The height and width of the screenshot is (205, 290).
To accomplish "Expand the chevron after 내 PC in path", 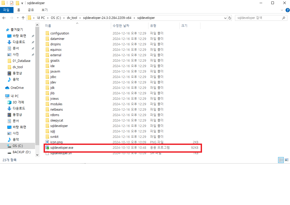I will (x=48, y=18).
